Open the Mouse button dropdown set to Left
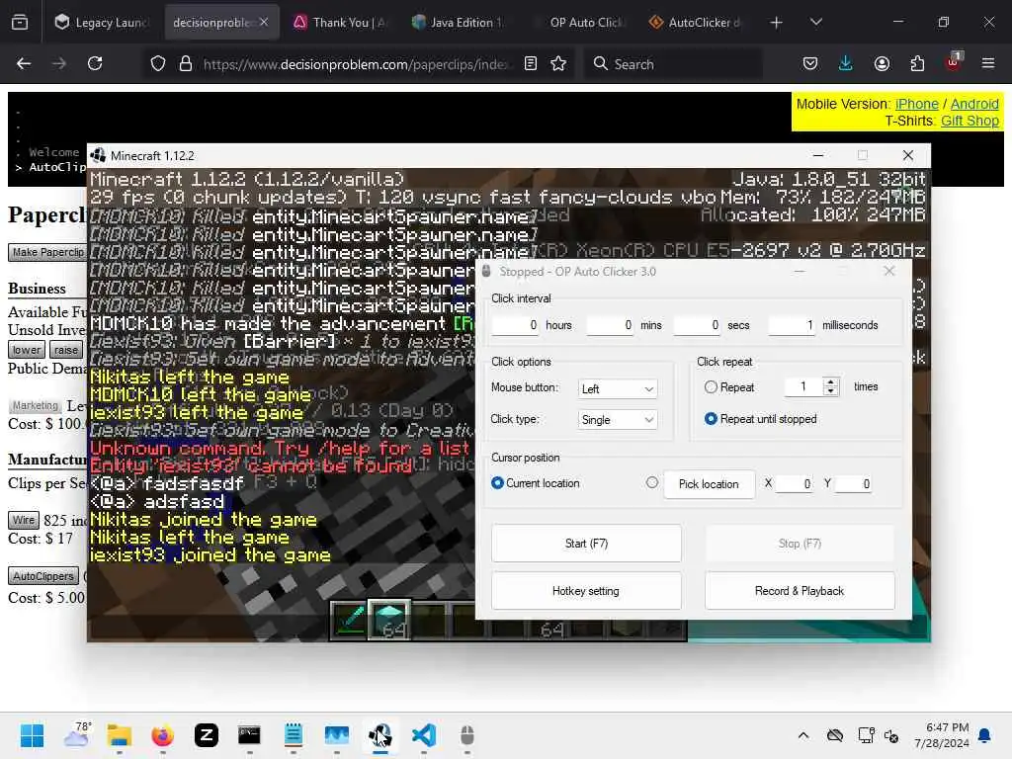This screenshot has height=759, width=1012. pyautogui.click(x=618, y=388)
